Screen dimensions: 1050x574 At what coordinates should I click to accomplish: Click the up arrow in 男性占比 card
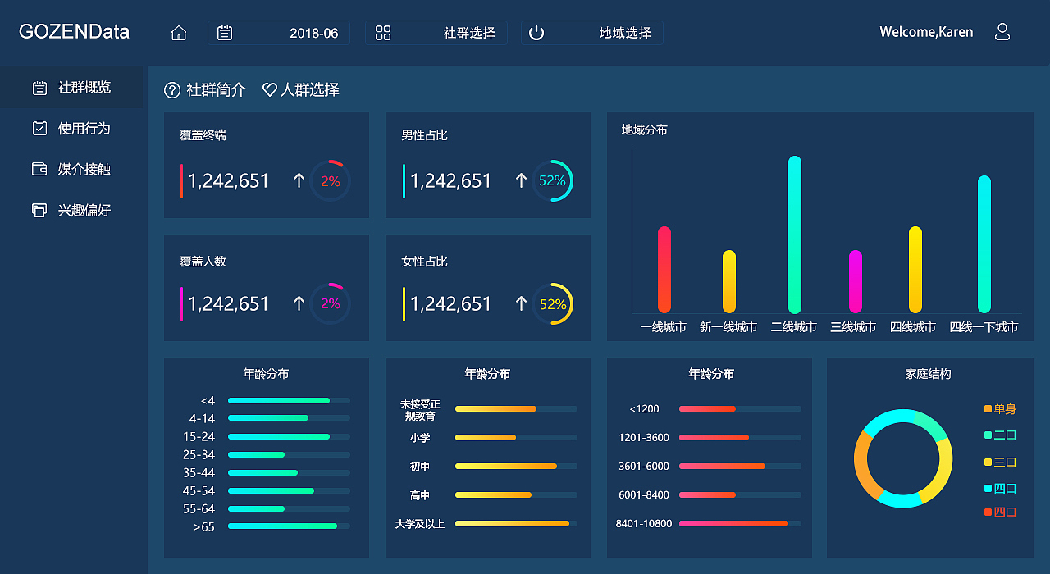[520, 180]
